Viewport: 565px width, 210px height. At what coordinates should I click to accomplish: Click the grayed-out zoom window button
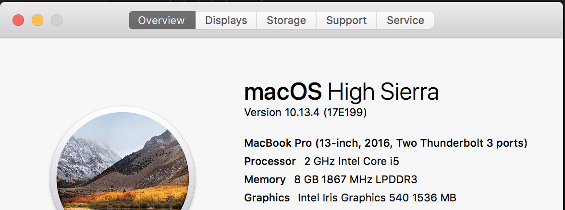(x=57, y=20)
